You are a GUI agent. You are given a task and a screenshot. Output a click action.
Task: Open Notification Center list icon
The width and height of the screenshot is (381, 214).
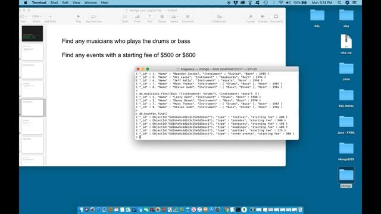click(354, 2)
